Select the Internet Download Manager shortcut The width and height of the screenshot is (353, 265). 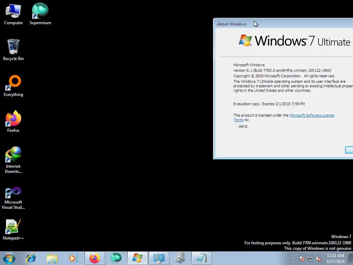[x=13, y=160]
